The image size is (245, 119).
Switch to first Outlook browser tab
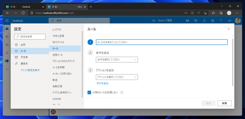click(x=24, y=7)
